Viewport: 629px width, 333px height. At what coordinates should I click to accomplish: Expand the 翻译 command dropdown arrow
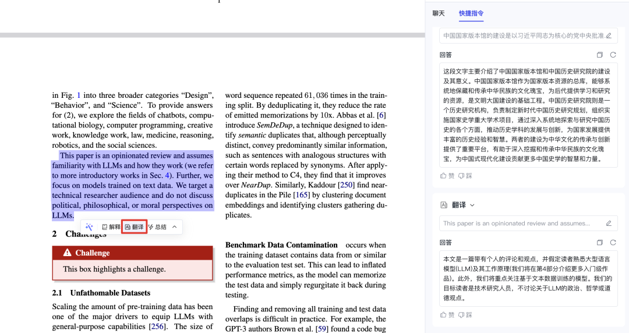(472, 205)
